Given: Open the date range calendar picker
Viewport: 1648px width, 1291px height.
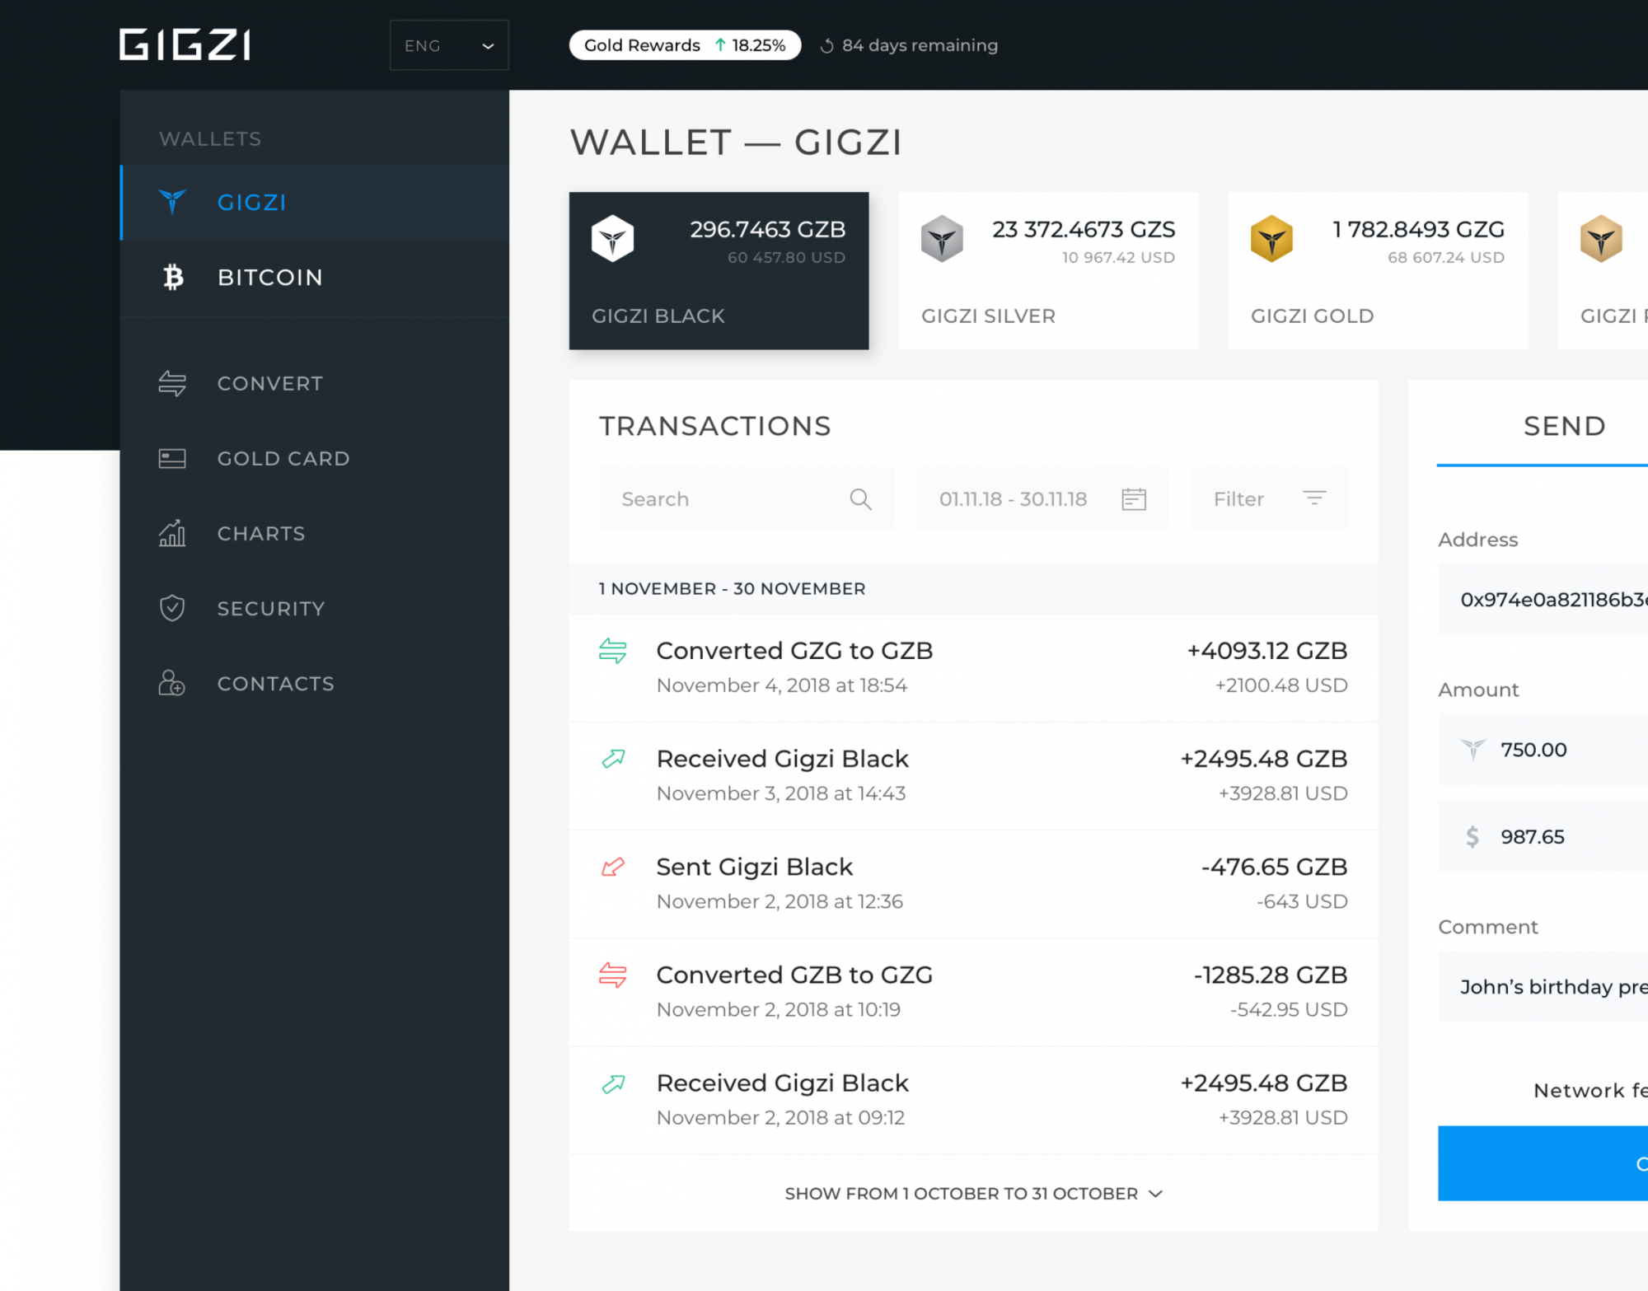Looking at the screenshot, I should (x=1133, y=499).
